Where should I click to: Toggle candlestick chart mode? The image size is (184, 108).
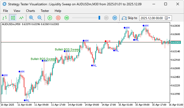pos(13,18)
